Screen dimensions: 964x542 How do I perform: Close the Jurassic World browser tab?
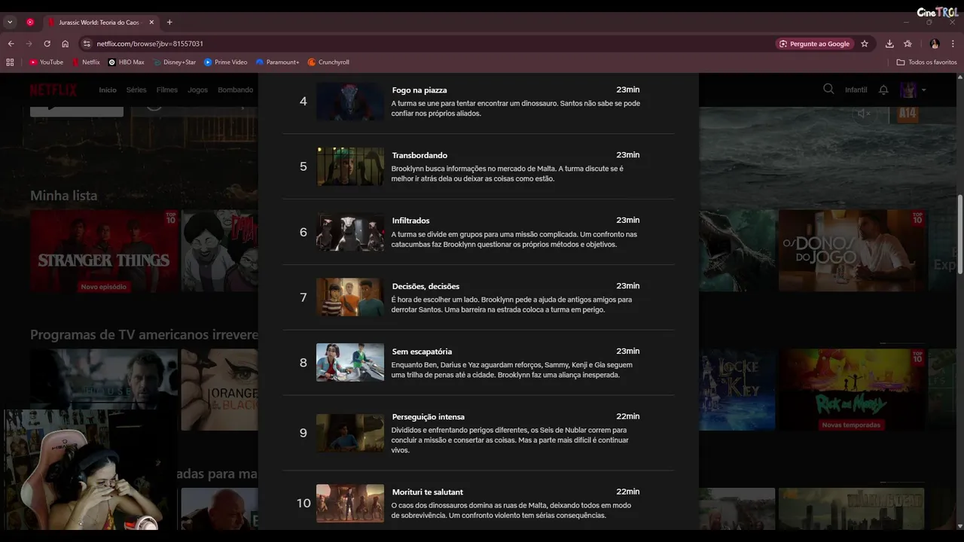tap(151, 23)
